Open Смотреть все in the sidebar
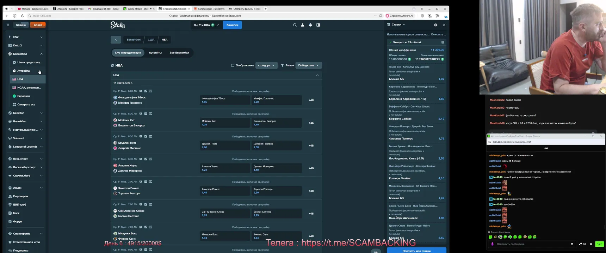 [x=28, y=104]
